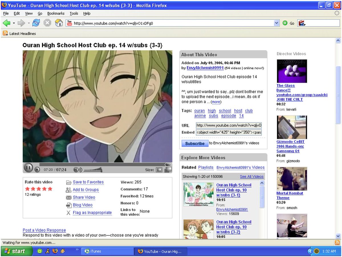Switch to full screen size icon

coord(168,170)
